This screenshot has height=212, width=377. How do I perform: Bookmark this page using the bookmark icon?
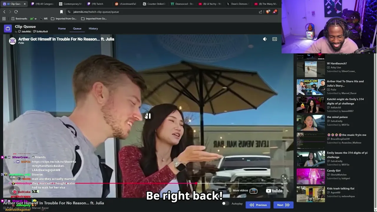pyautogui.click(x=61, y=12)
